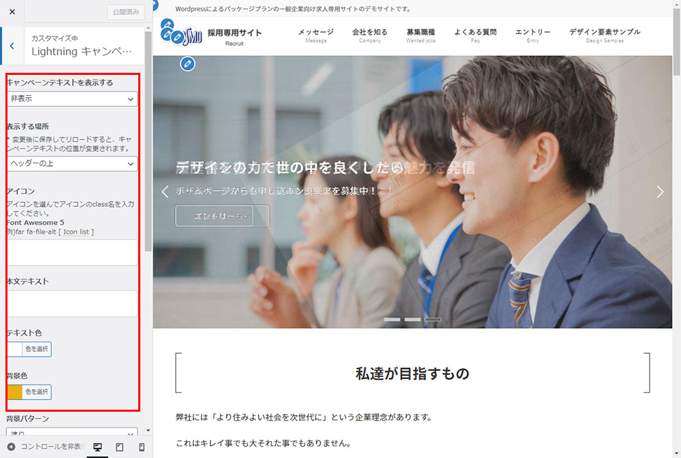
Task: Hide controls with the collapse arrow icon
Action: (x=11, y=447)
